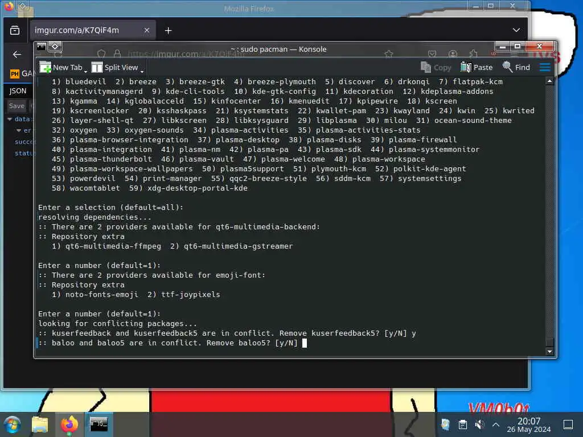
Task: Go back in Firefox
Action: [x=17, y=55]
